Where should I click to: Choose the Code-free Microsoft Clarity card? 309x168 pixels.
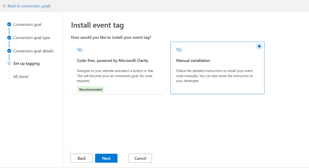pyautogui.click(x=118, y=68)
